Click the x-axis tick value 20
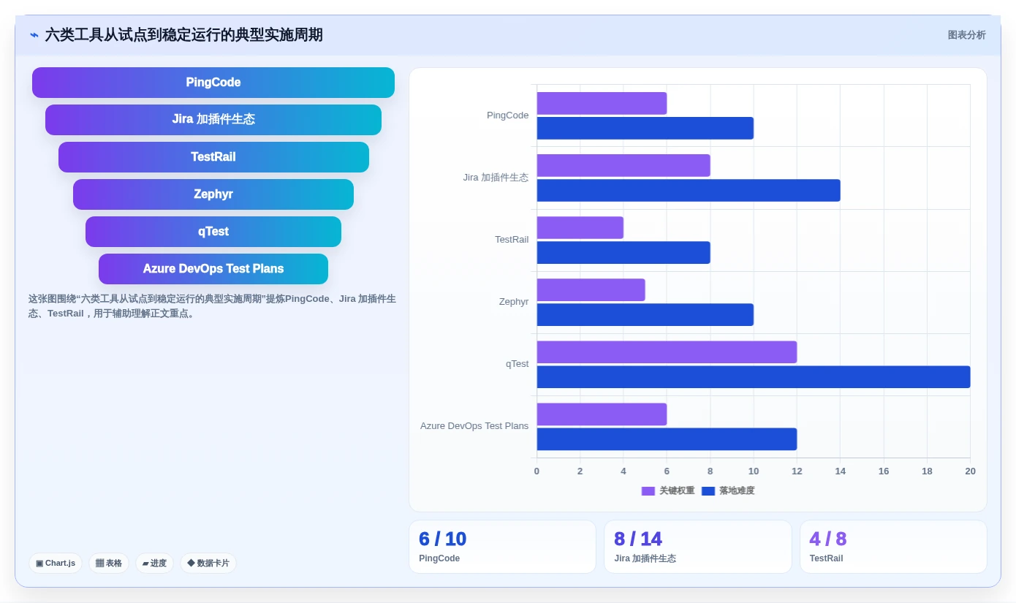1016x603 pixels. (970, 471)
